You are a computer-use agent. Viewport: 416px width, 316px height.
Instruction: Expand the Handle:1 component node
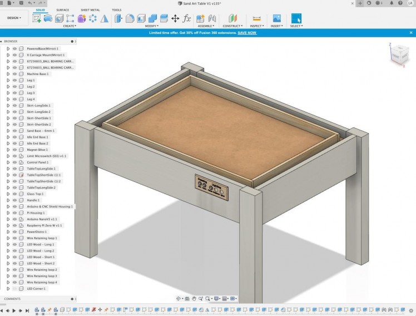point(8,200)
